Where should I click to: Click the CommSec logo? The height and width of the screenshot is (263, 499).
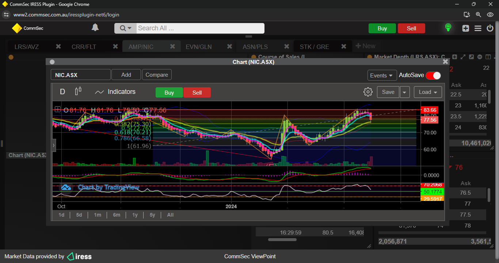click(x=27, y=28)
